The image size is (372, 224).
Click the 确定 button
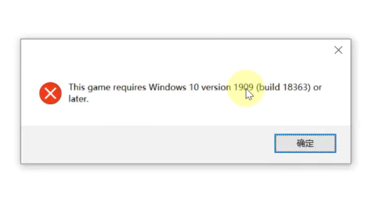[305, 144]
